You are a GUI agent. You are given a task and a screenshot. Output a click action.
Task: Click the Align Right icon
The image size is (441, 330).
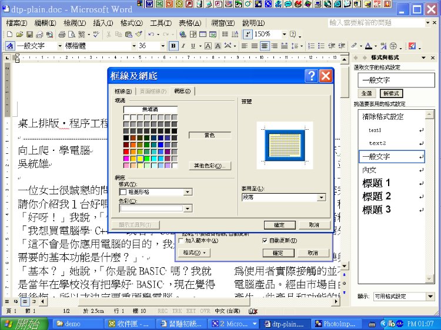point(274,46)
